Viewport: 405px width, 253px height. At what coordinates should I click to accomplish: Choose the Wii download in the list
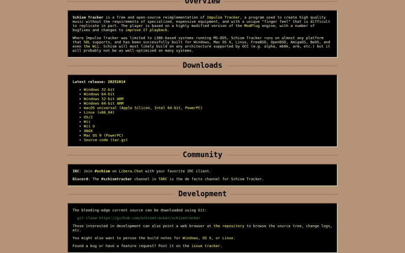(x=87, y=121)
